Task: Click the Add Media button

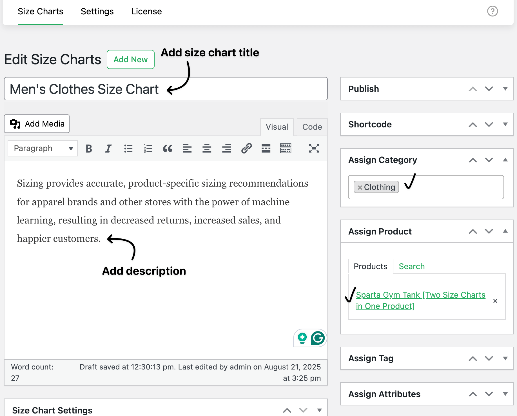Action: coord(37,123)
